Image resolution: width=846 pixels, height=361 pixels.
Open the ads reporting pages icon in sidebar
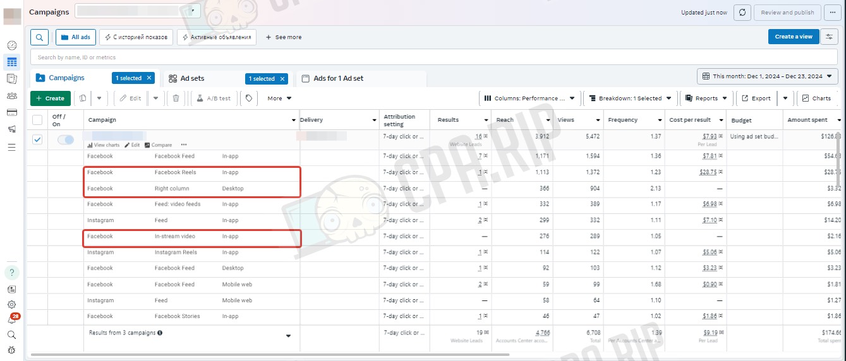[x=11, y=79]
